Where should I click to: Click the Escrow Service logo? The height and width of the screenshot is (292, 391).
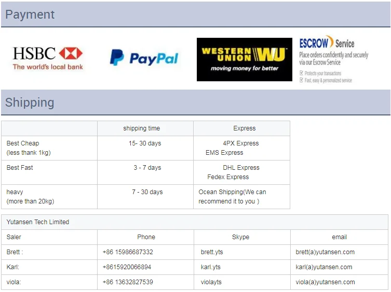point(327,42)
